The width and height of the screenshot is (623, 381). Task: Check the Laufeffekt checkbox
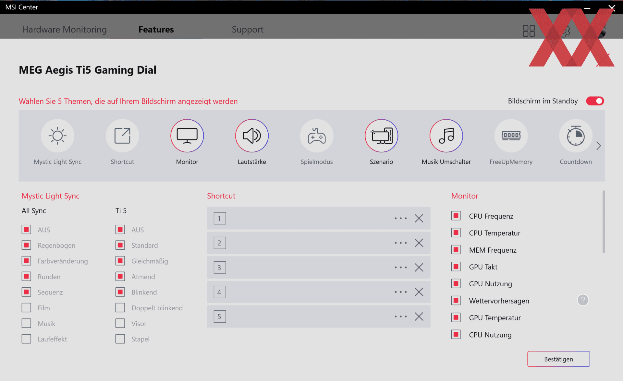coord(26,339)
